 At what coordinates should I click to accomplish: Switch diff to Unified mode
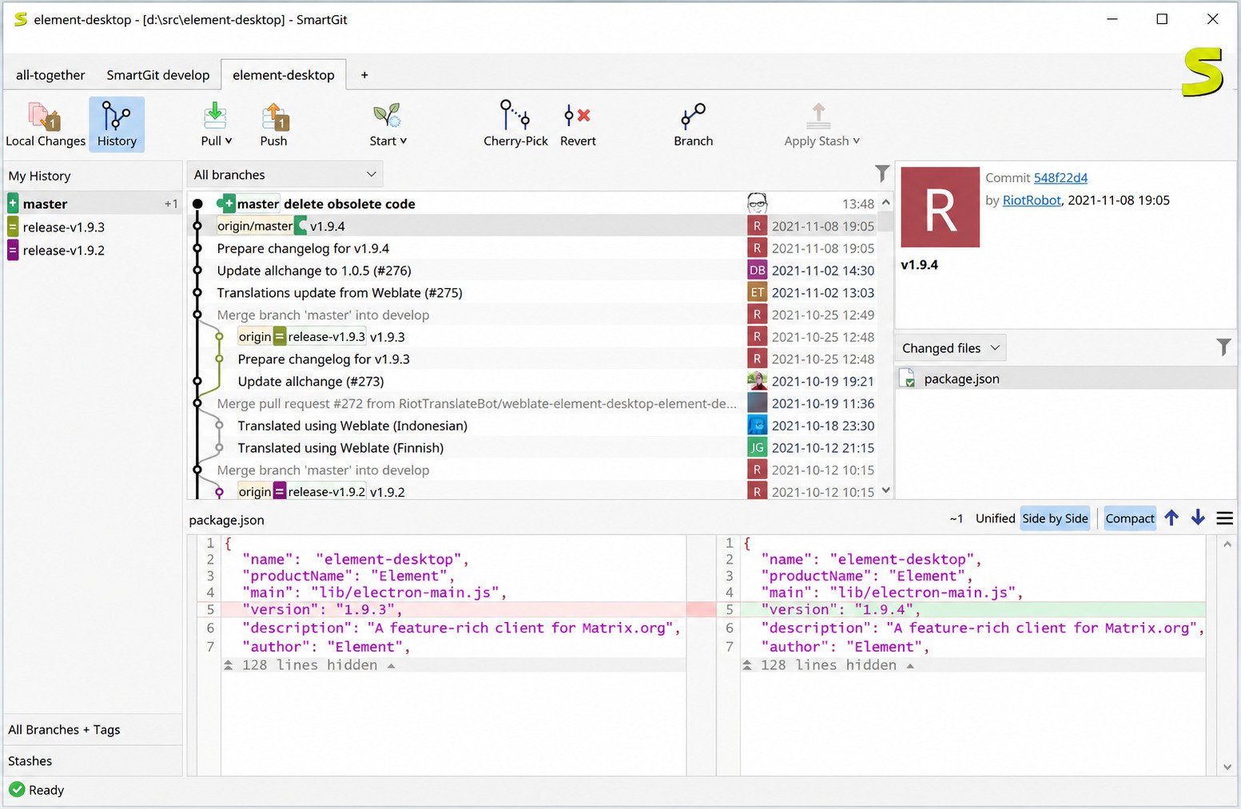point(995,518)
